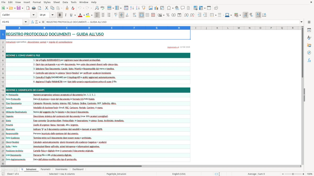This screenshot has height=176, width=314.
Task: Open the new document icon
Action: [3, 8]
